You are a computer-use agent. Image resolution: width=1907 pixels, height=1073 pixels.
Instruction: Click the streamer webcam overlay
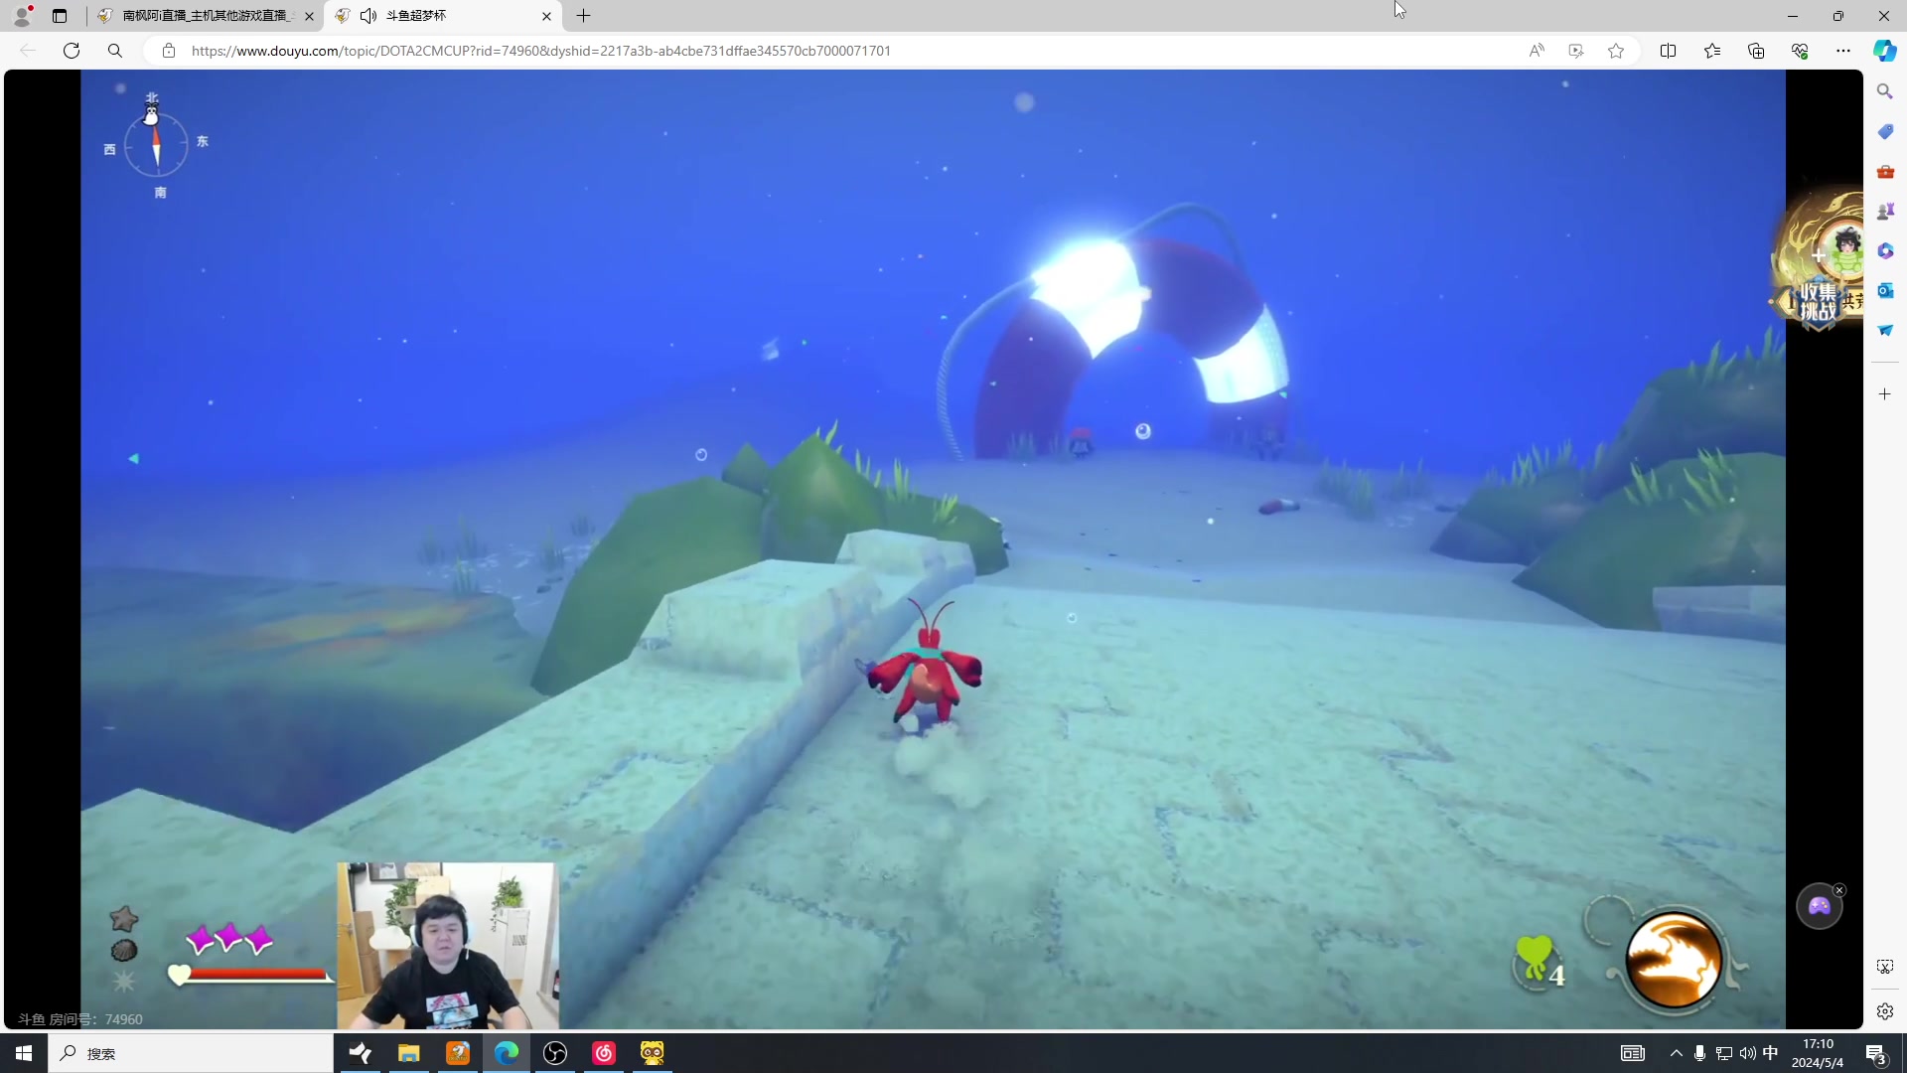448,946
